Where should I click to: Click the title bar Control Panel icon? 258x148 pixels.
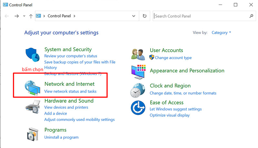[5, 5]
